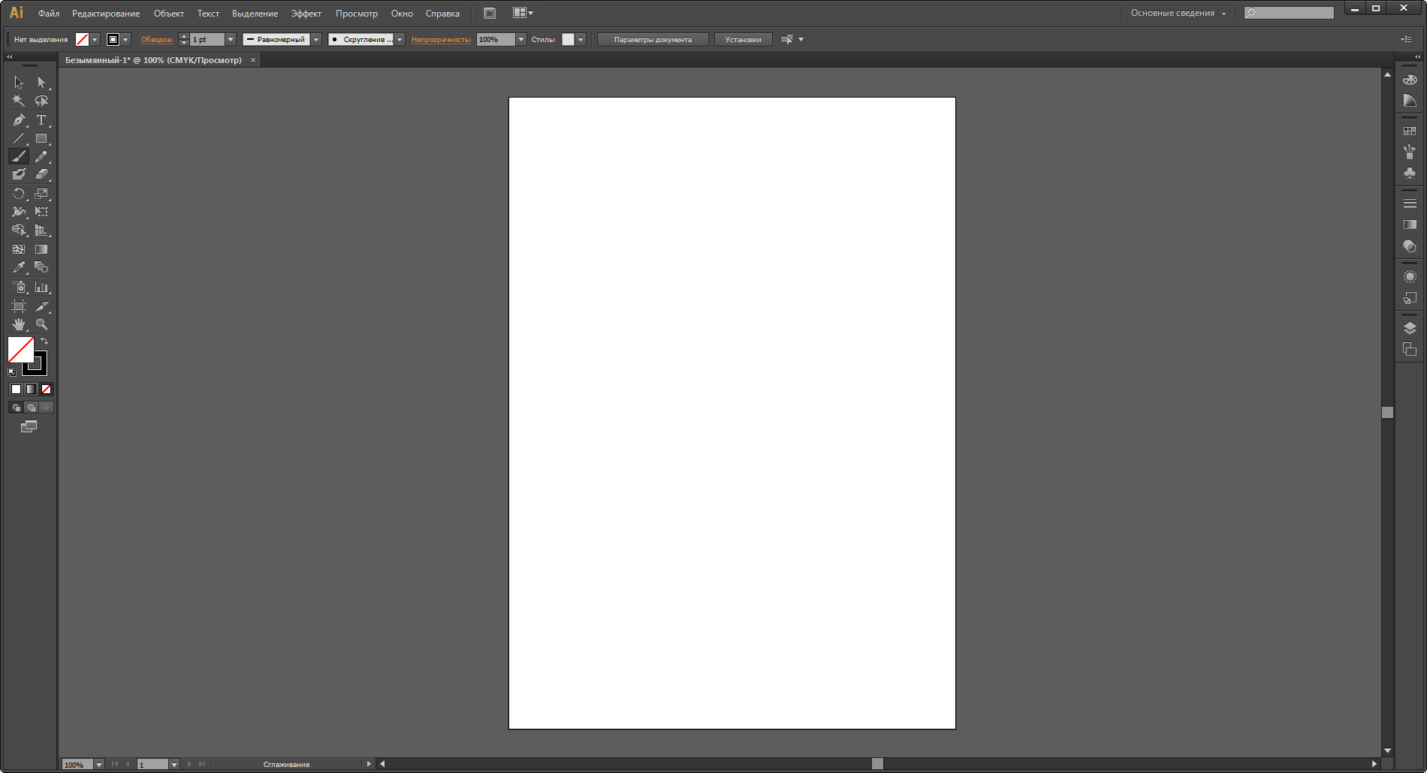Select the Zoom magnifier tool

[41, 324]
